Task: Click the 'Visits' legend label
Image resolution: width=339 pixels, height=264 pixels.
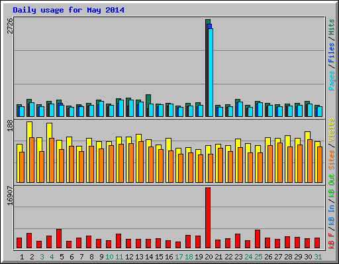Action: (x=331, y=131)
